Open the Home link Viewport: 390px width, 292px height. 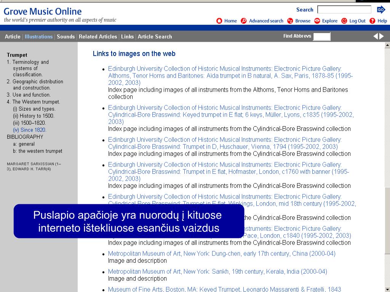pos(230,21)
